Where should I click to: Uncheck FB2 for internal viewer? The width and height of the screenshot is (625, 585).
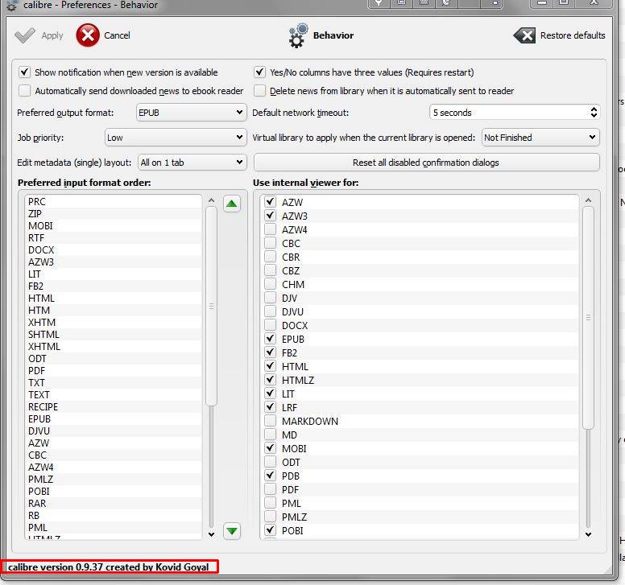(271, 352)
